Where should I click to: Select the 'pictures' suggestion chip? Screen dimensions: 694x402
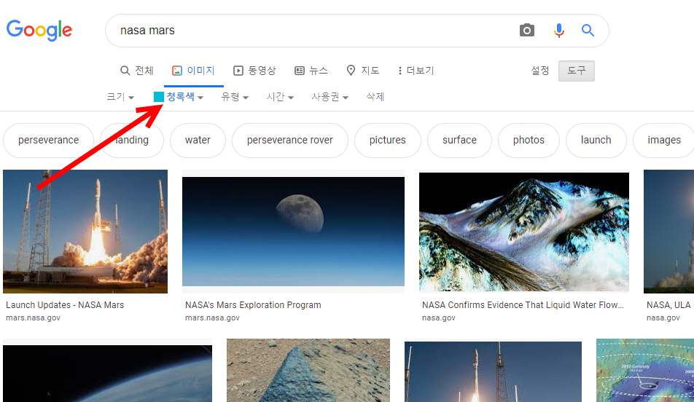pos(388,141)
